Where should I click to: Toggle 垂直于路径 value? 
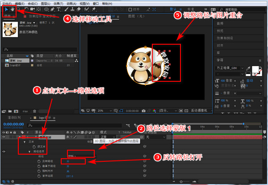click(x=68, y=166)
